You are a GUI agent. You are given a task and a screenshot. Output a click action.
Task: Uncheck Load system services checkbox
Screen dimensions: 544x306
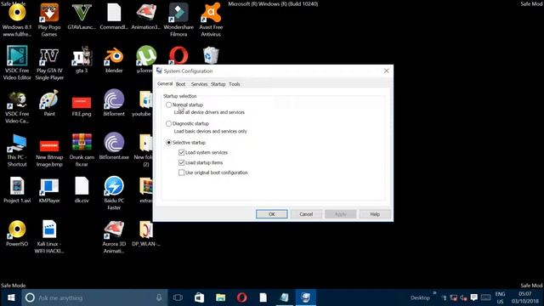pos(181,152)
